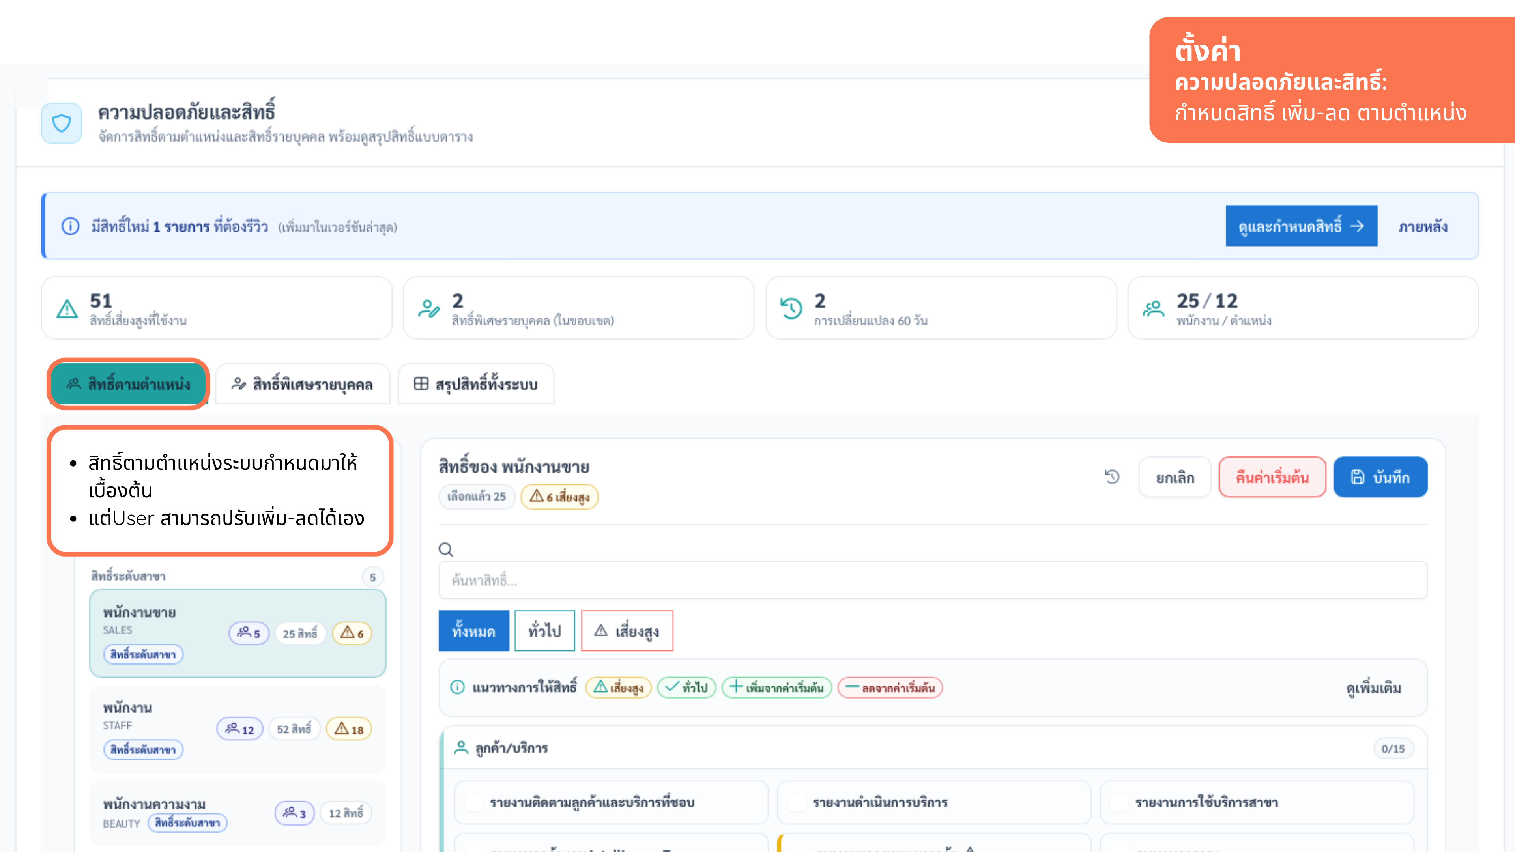The image size is (1515, 852).
Task: Click the history clock icon on การเปลี่ยนแปลง 60 วัน card
Action: pos(791,308)
